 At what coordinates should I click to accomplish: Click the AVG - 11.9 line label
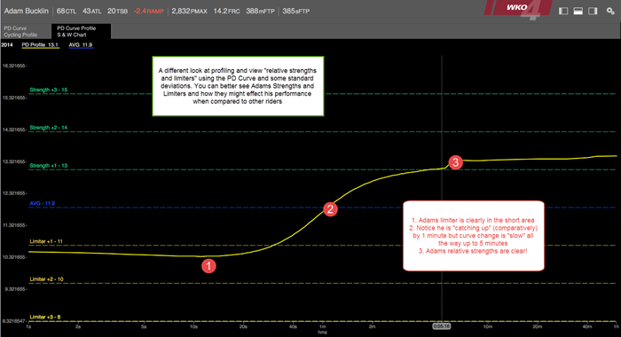click(43, 204)
